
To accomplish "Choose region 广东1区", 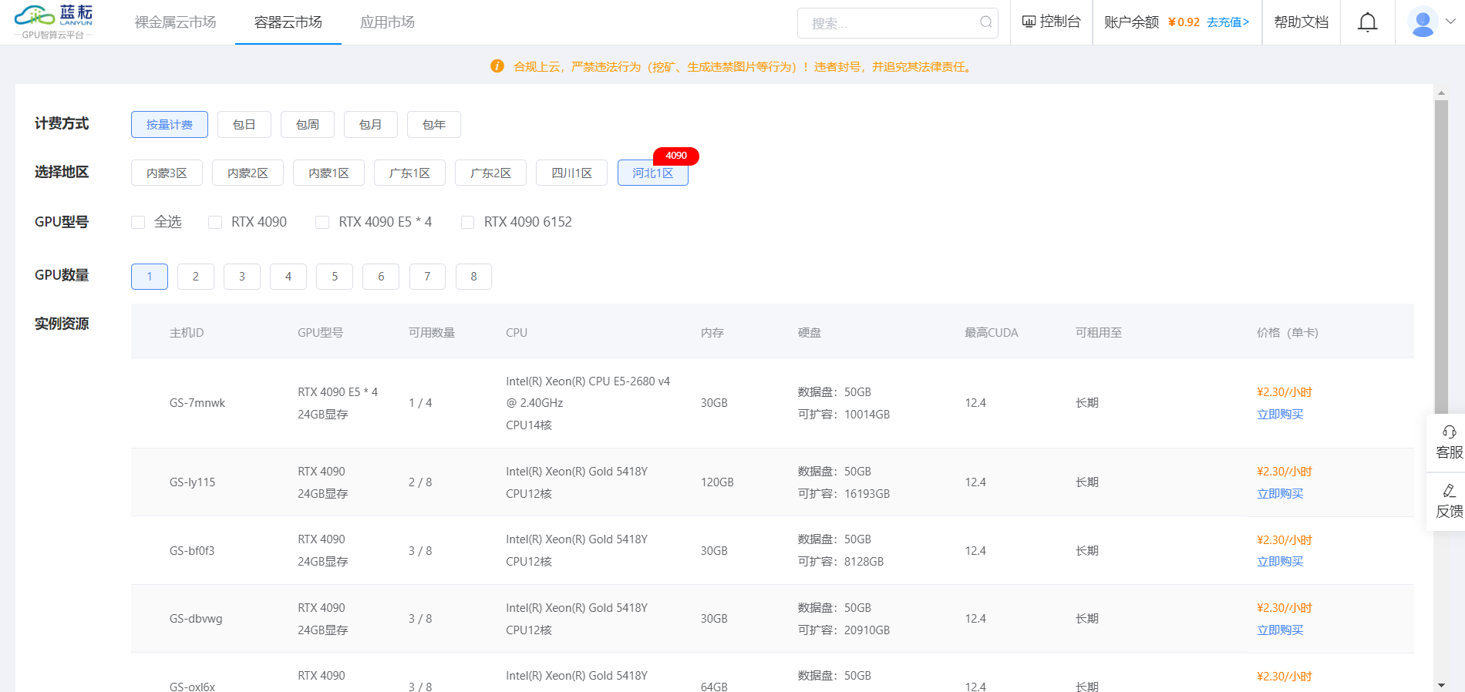I will tap(409, 173).
